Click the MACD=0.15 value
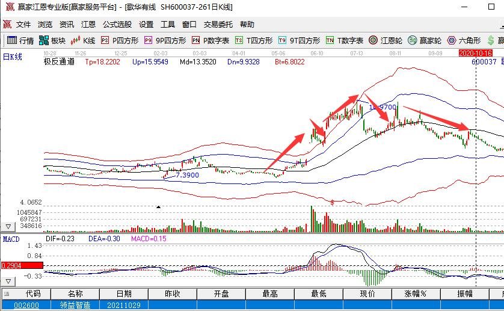 click(149, 239)
